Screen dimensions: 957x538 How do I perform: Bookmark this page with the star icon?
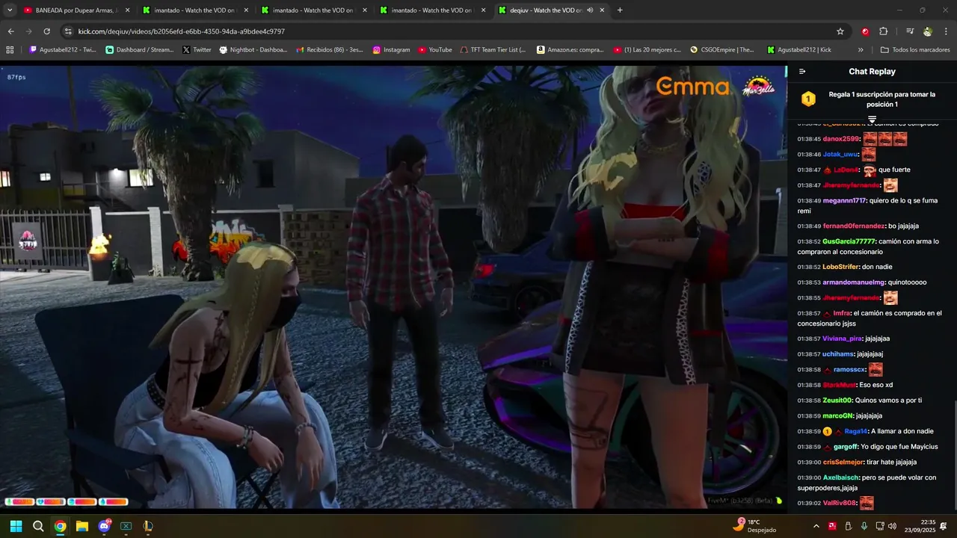pyautogui.click(x=840, y=31)
